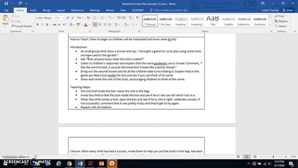Replace text in the document
The image size is (298, 168).
[x=281, y=21]
